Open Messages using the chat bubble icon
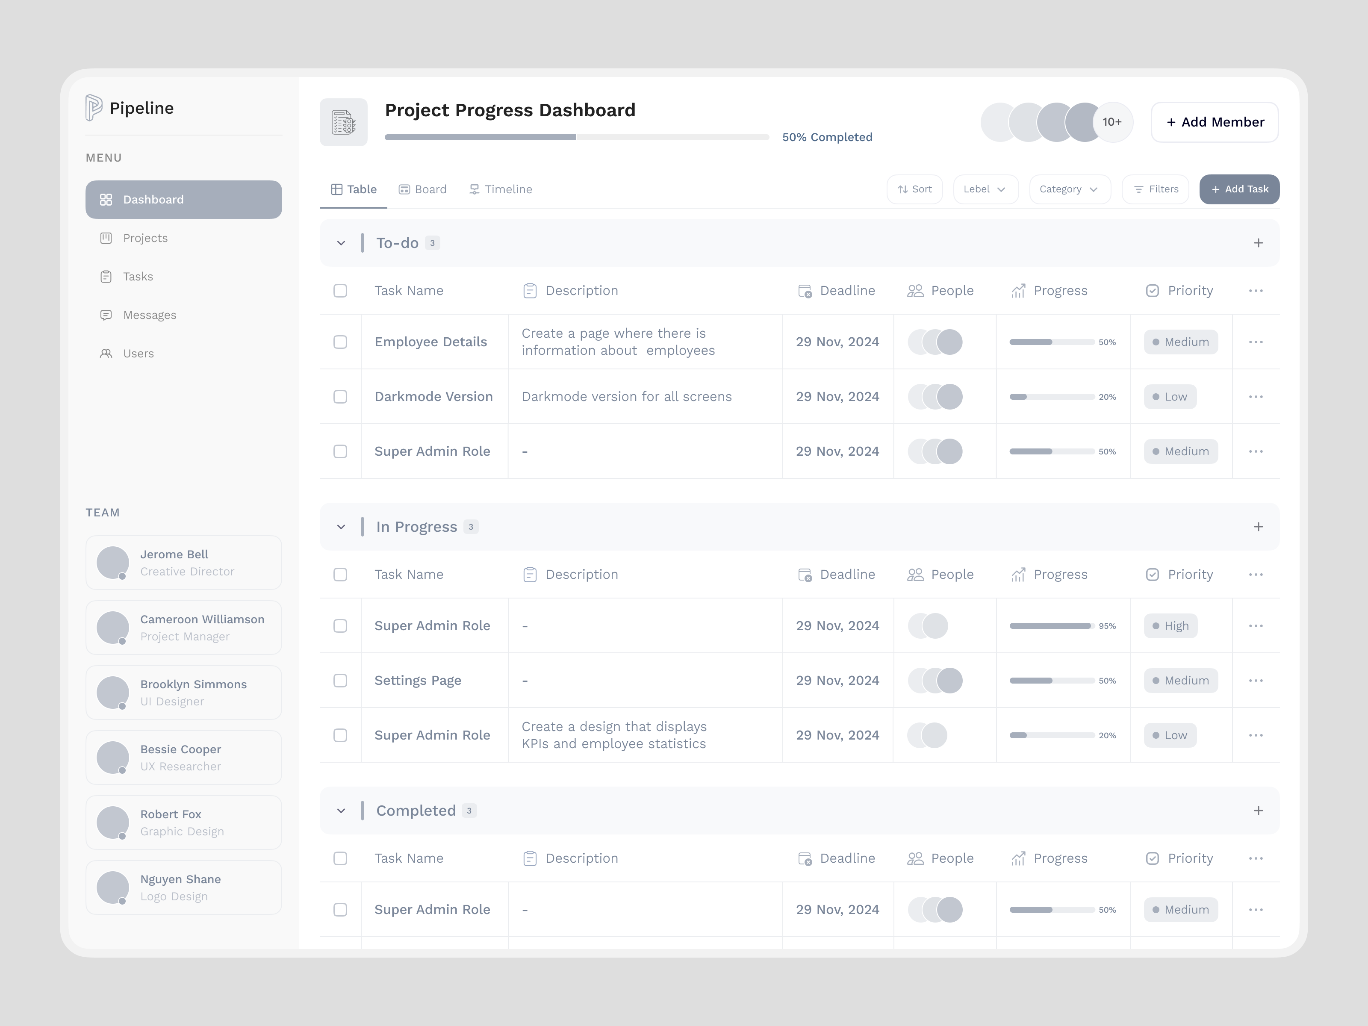 106,315
